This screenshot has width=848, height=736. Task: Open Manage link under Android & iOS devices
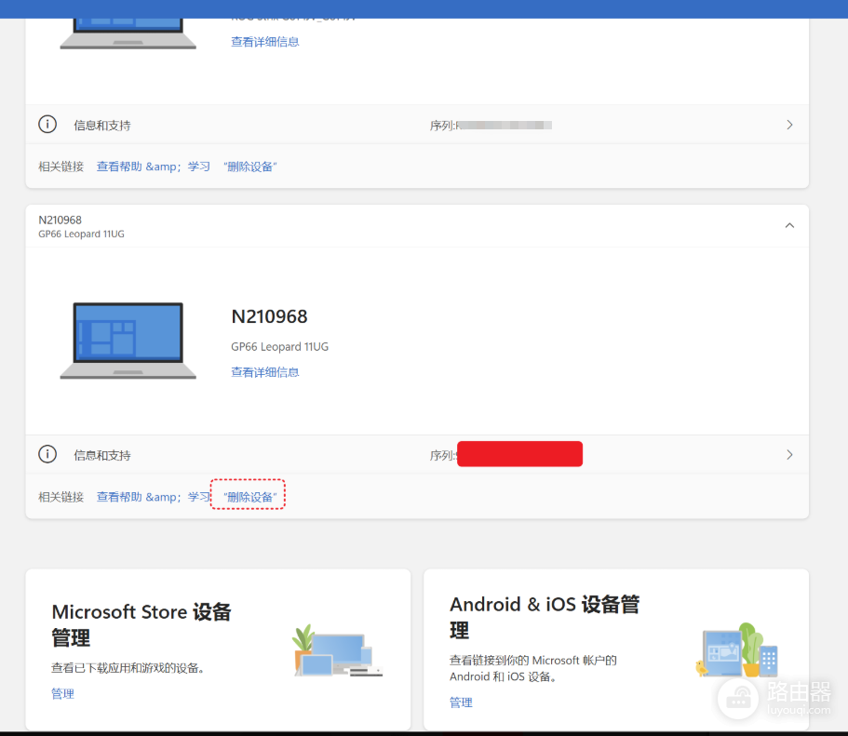tap(461, 703)
